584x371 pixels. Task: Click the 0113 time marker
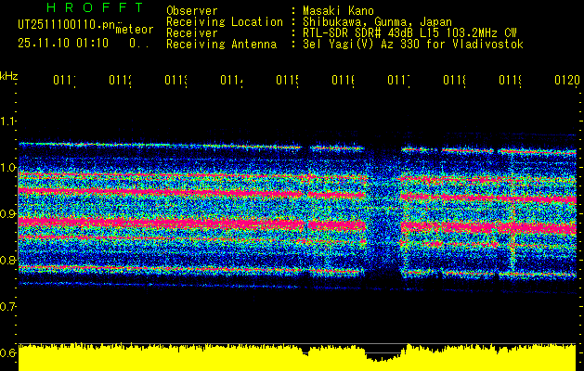tap(175, 80)
